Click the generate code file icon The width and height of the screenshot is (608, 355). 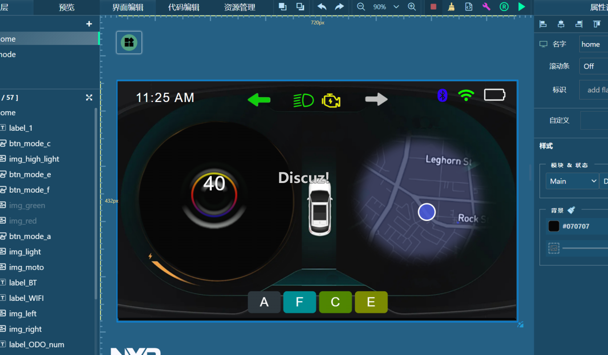click(x=469, y=7)
